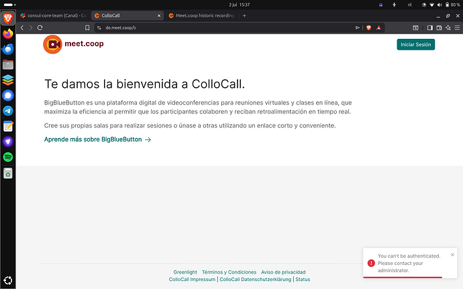The width and height of the screenshot is (463, 289).
Task: Click the send/share icon in address bar
Action: pos(358,27)
